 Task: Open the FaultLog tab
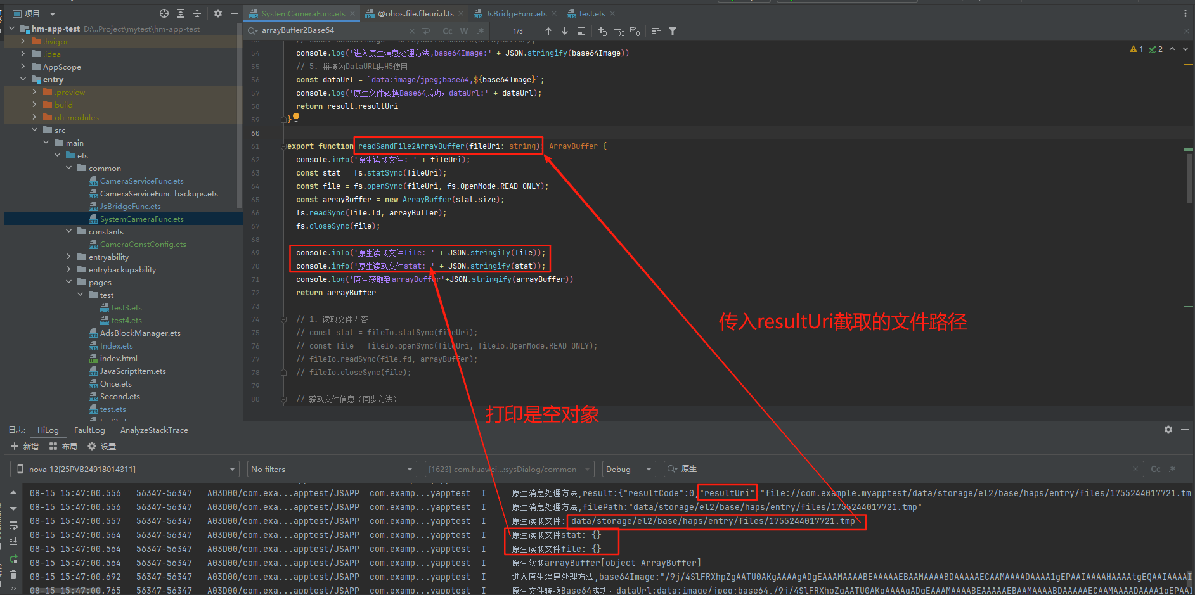(89, 430)
